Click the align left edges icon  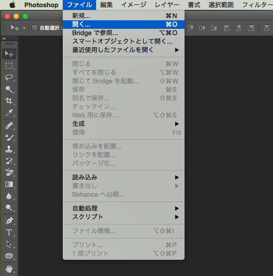pos(227,28)
